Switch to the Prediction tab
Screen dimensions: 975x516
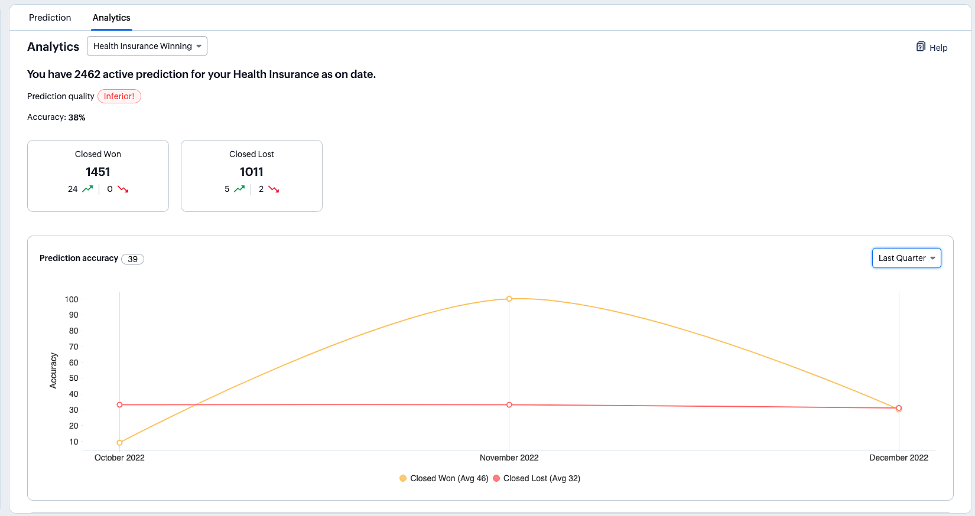pos(50,18)
